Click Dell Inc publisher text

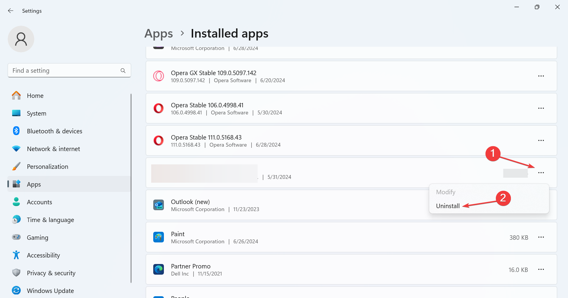[180, 274]
